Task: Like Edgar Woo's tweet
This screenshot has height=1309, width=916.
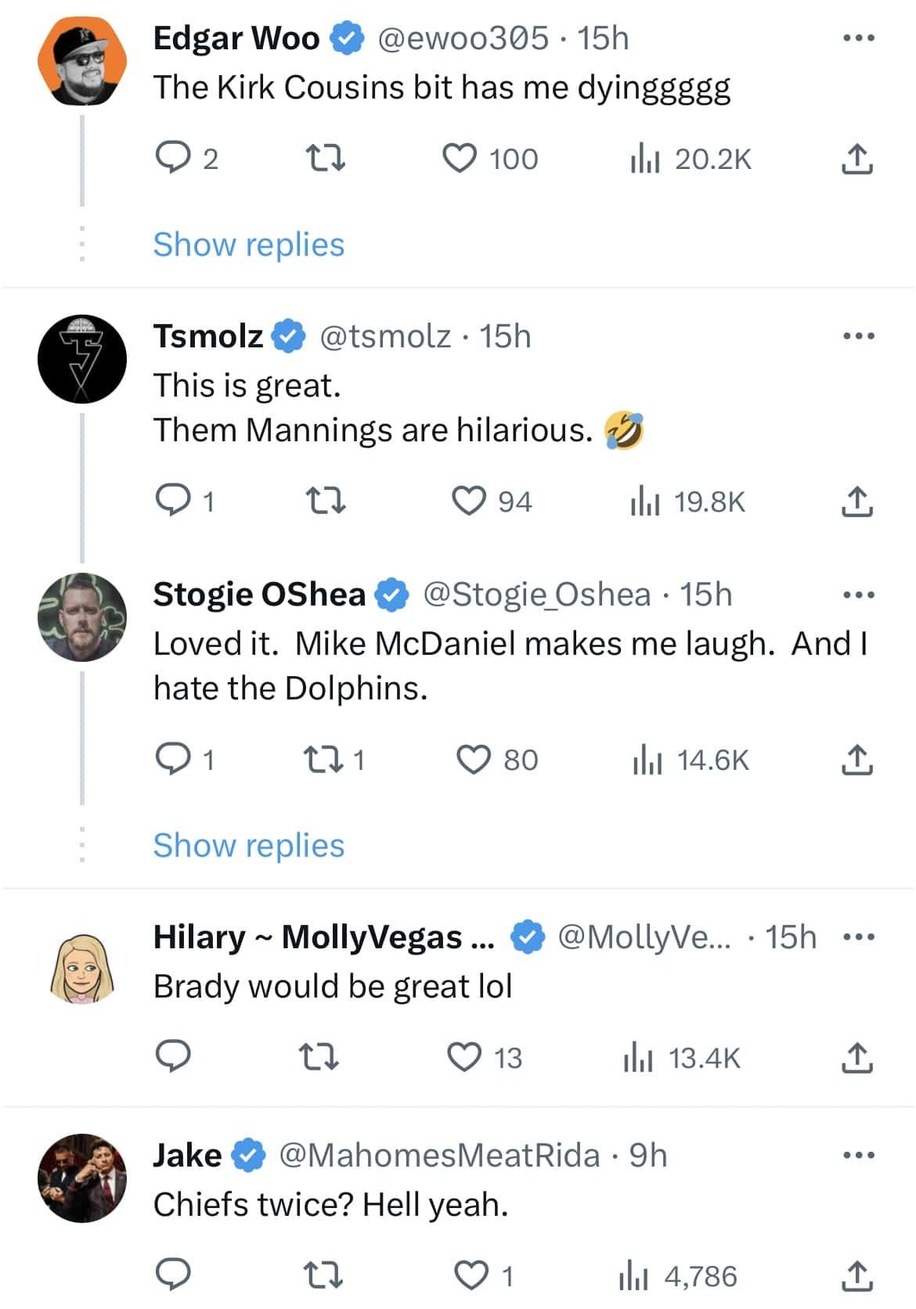Action: pyautogui.click(x=460, y=158)
